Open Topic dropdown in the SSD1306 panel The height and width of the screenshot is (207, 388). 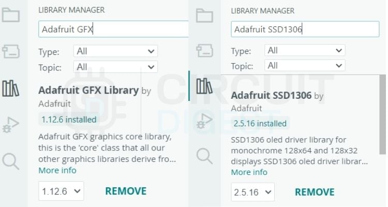(x=305, y=66)
